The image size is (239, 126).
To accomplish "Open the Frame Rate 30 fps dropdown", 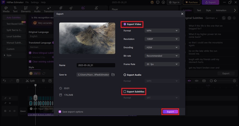I will 162,64.
